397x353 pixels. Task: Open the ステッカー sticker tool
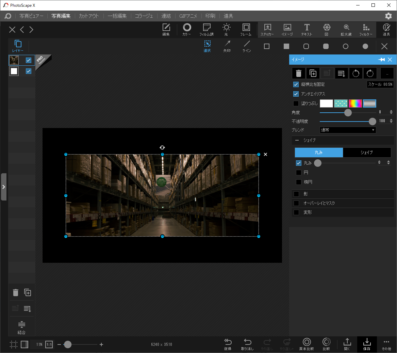point(267,30)
